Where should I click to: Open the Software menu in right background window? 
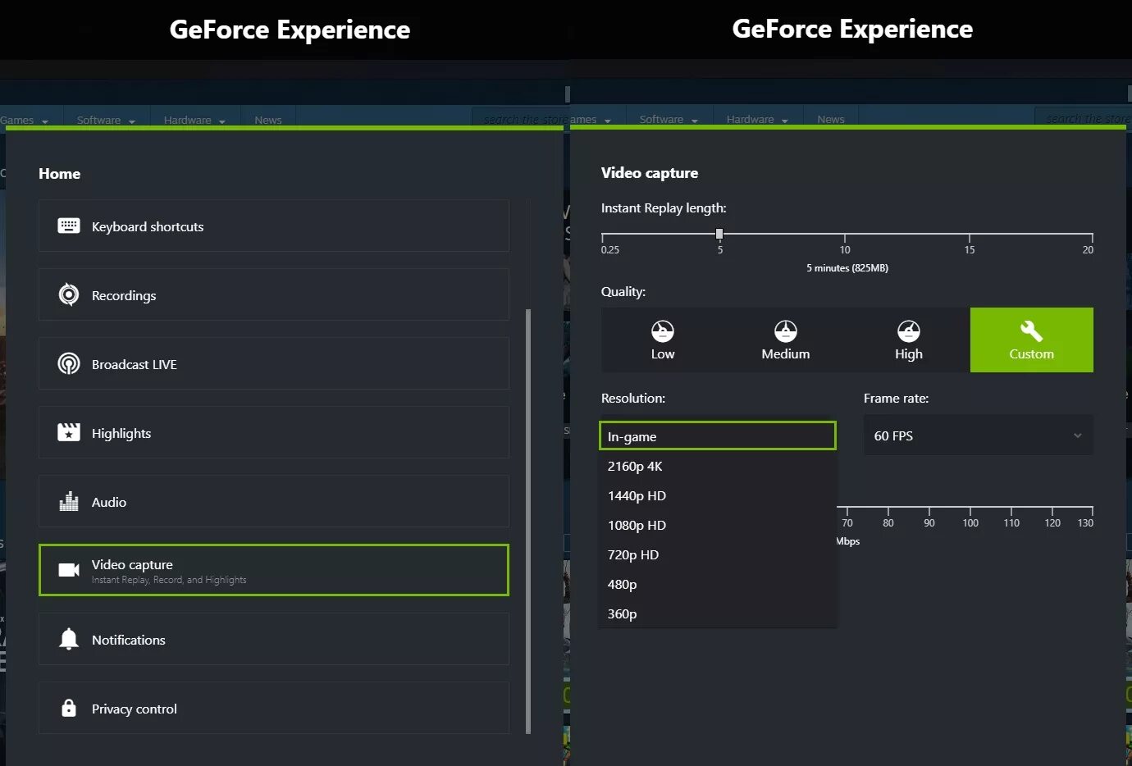pyautogui.click(x=669, y=119)
